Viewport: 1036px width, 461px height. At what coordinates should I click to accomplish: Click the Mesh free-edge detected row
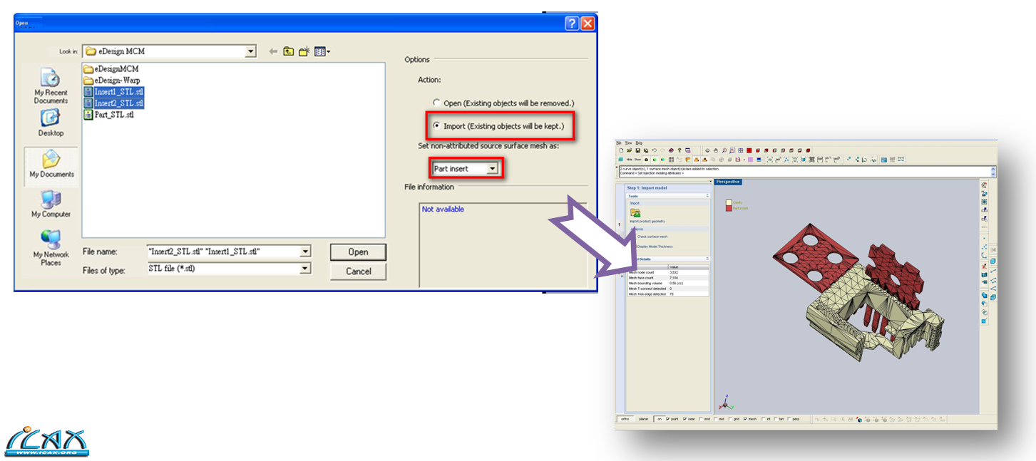coord(668,294)
